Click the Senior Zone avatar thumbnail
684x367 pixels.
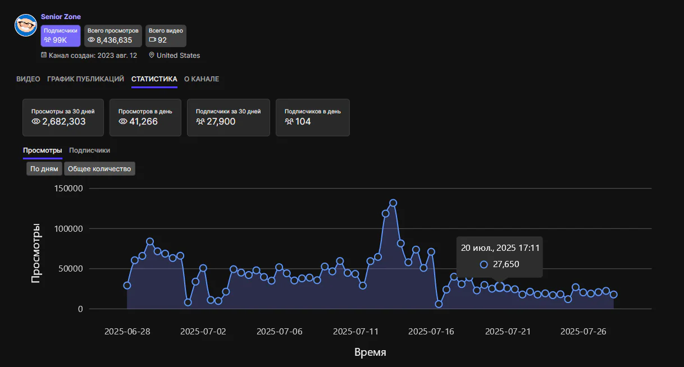25,25
